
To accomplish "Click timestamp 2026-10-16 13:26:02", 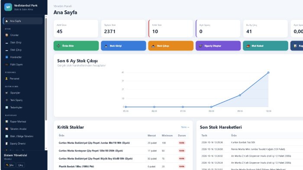I will [x=212, y=156].
